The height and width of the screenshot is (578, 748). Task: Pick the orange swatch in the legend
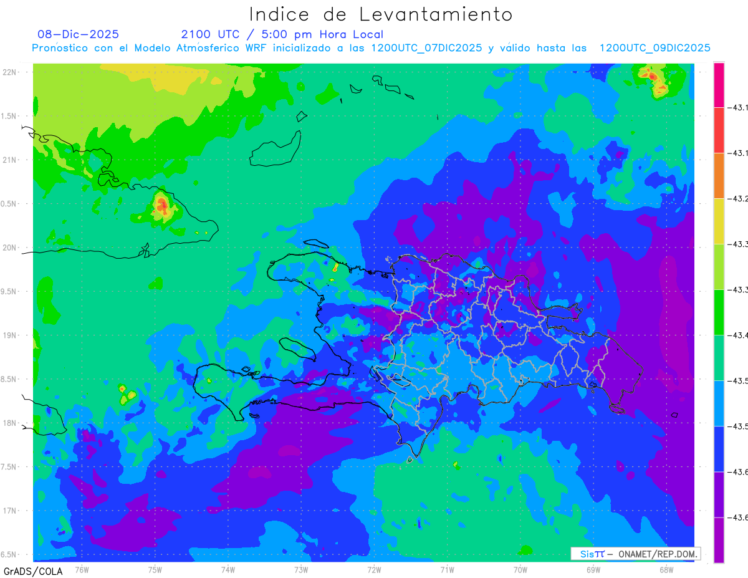click(x=719, y=176)
